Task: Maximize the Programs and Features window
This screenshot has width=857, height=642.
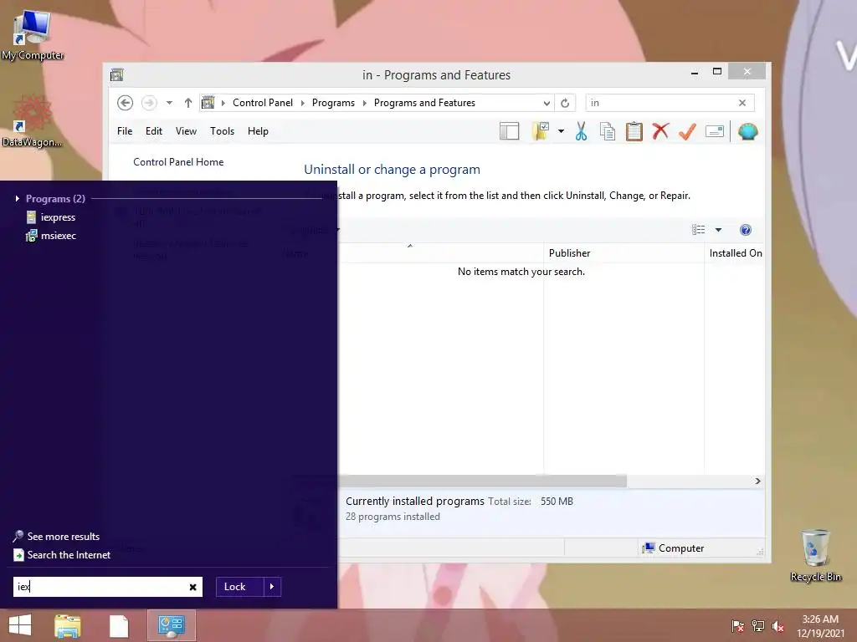Action: click(717, 72)
